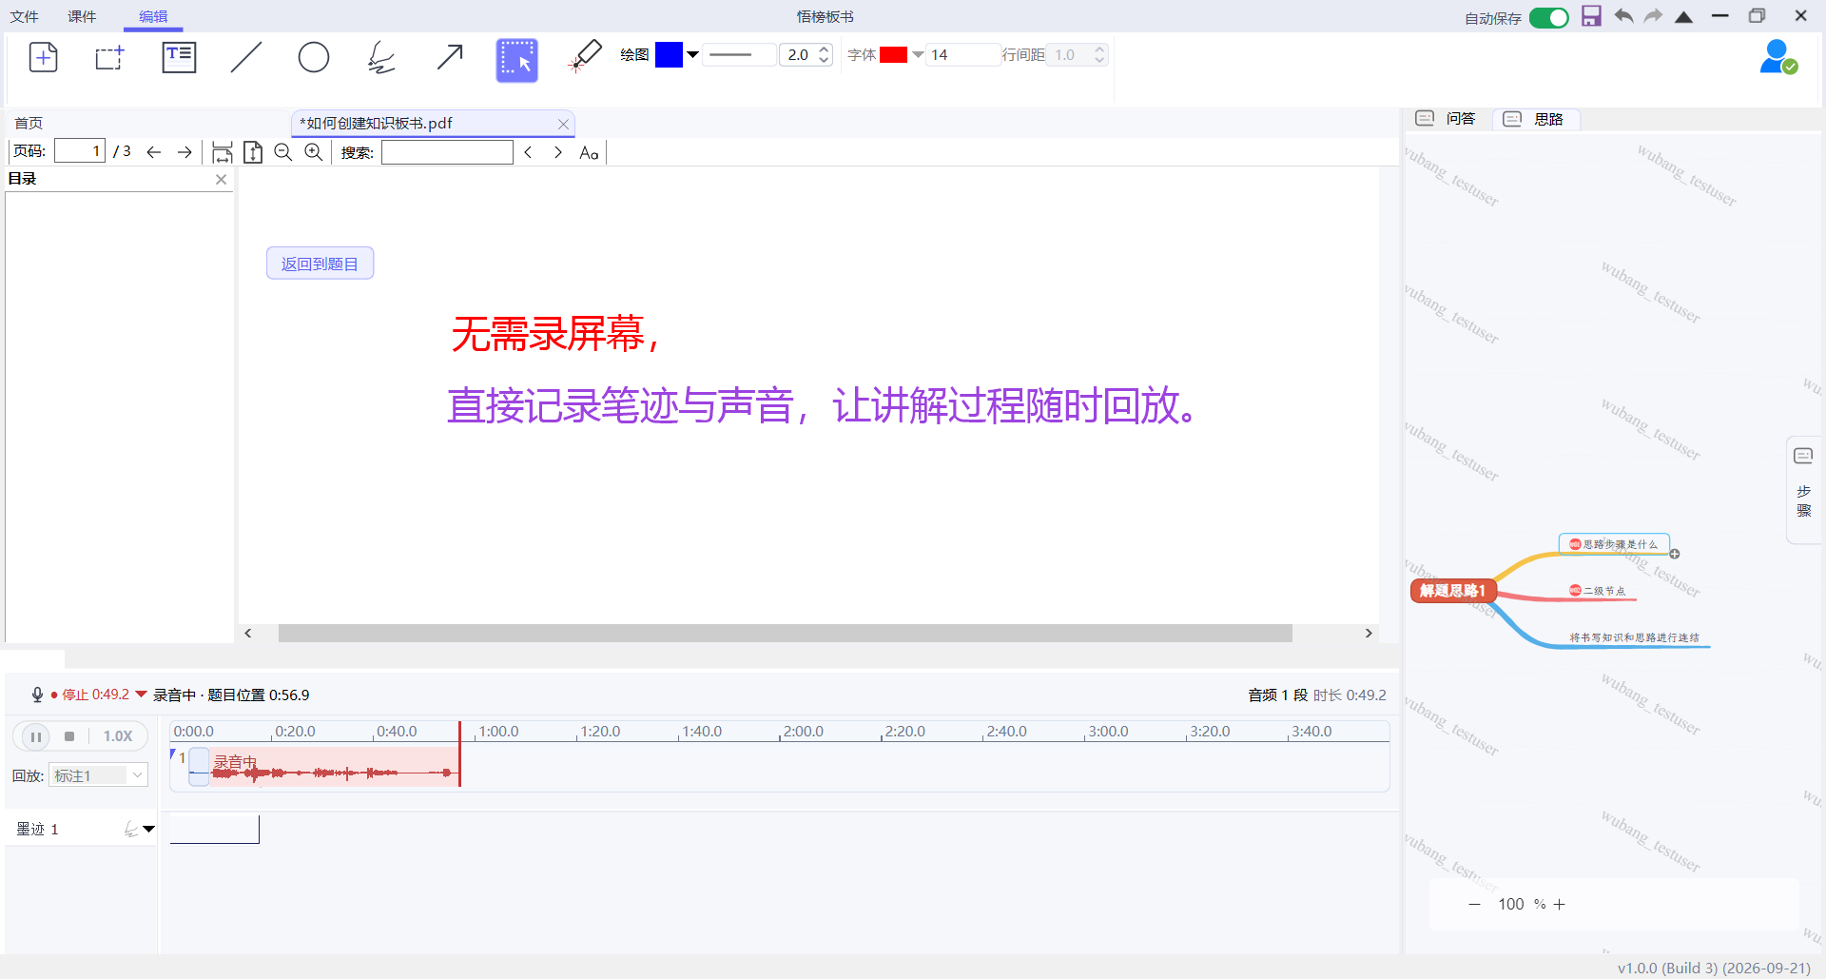Close the 目录 outline panel
The width and height of the screenshot is (1826, 979).
point(222,179)
